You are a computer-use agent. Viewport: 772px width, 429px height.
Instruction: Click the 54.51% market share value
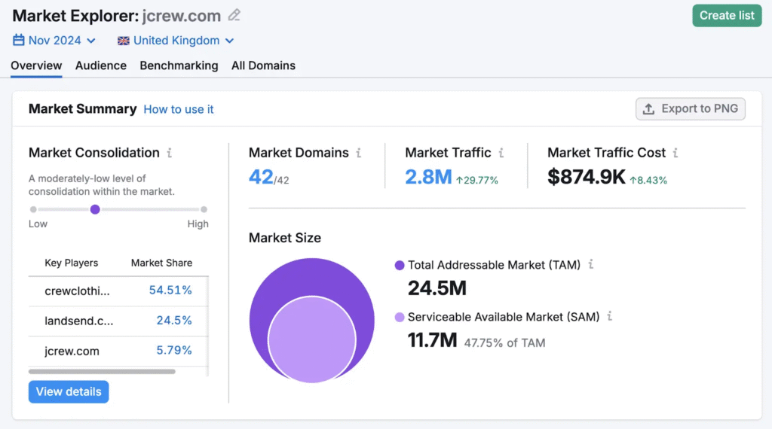[x=170, y=291]
